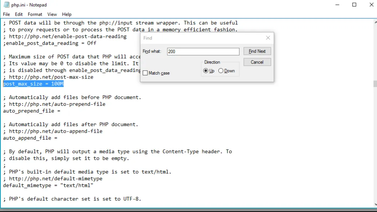Click the "disable this, simply set it" line
The width and height of the screenshot is (377, 212).
coord(66,159)
